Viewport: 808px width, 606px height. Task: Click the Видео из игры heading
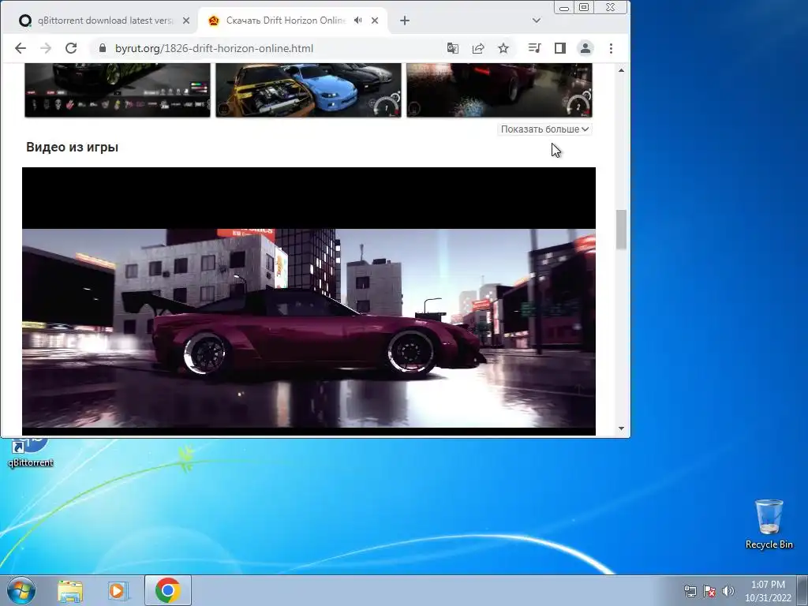[72, 148]
